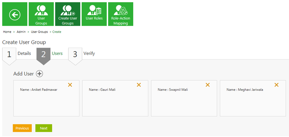Open User Groups breadcrumb link

(x=39, y=32)
